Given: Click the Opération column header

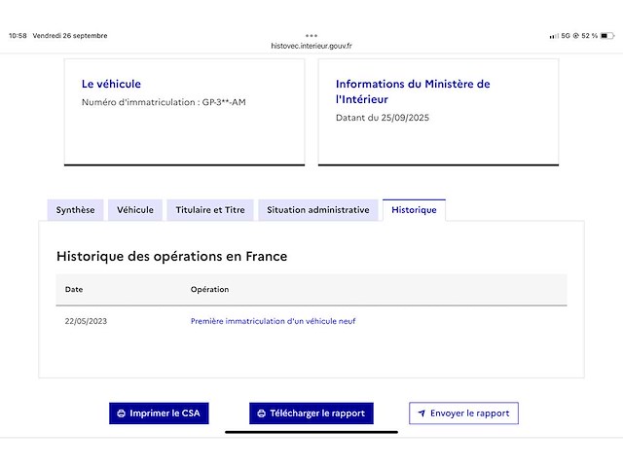Looking at the screenshot, I should (209, 290).
